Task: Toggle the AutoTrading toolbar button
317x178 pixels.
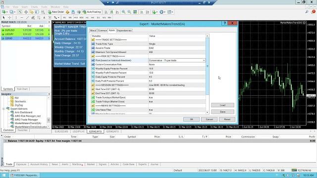Action: tap(92, 12)
